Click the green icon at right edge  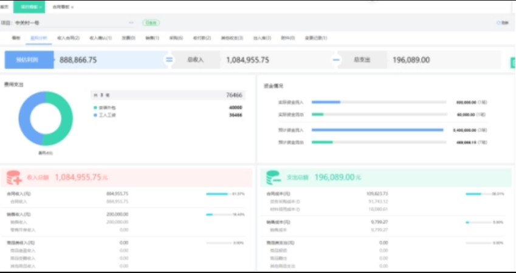coord(513,62)
